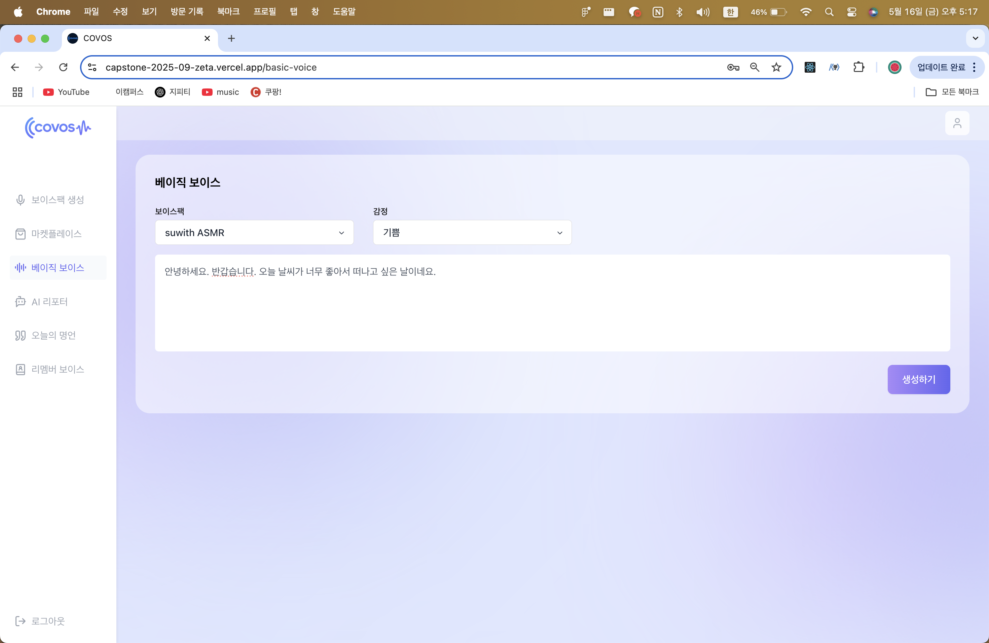Open YouTube bookmark link
This screenshot has width=989, height=643.
[66, 92]
